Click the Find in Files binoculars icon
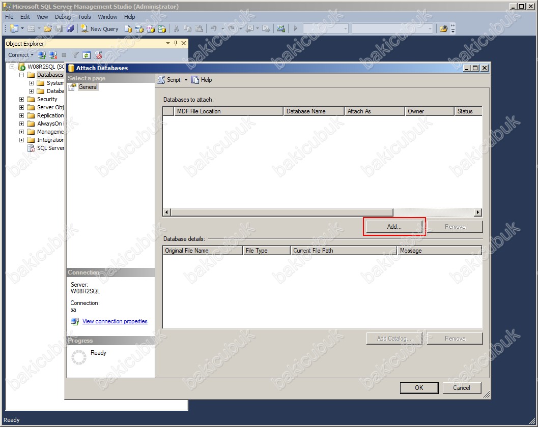The height and width of the screenshot is (427, 538). click(444, 29)
